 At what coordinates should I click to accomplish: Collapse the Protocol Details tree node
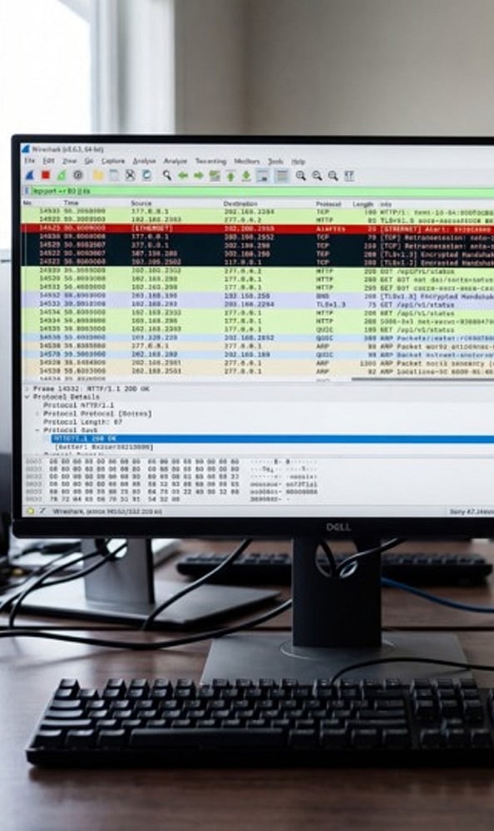click(x=27, y=396)
